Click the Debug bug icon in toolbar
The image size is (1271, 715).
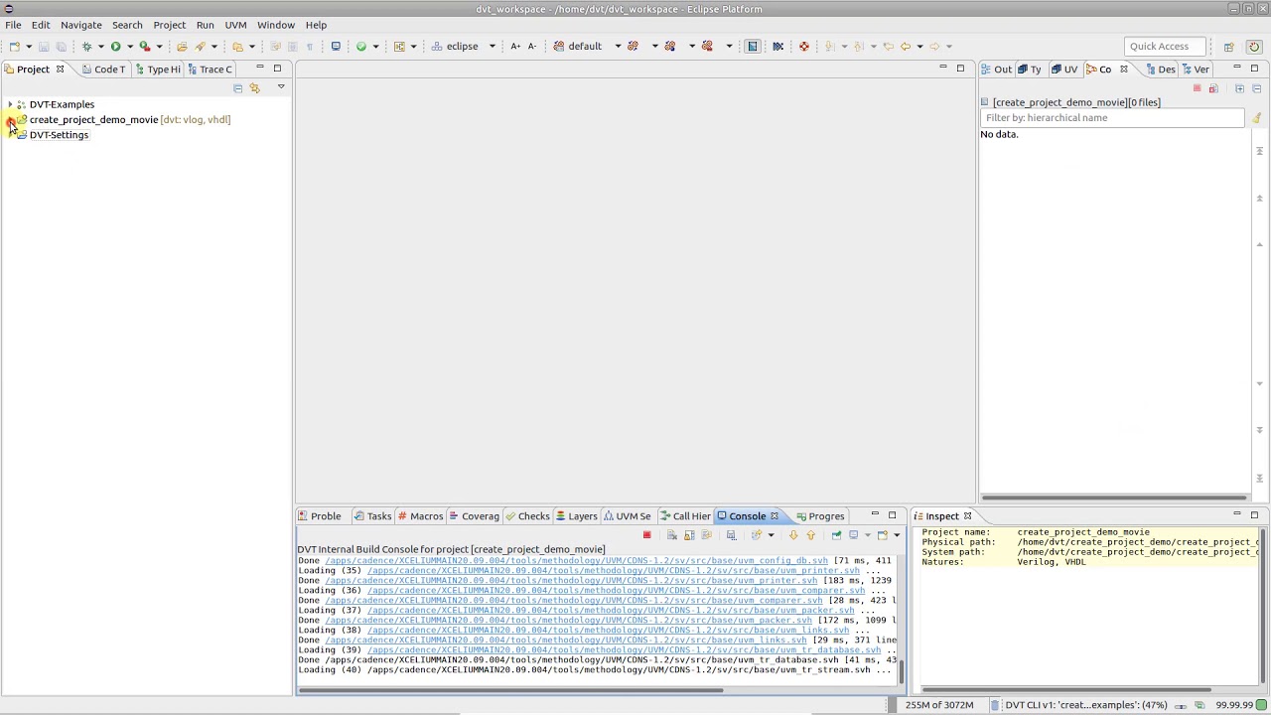click(x=87, y=47)
